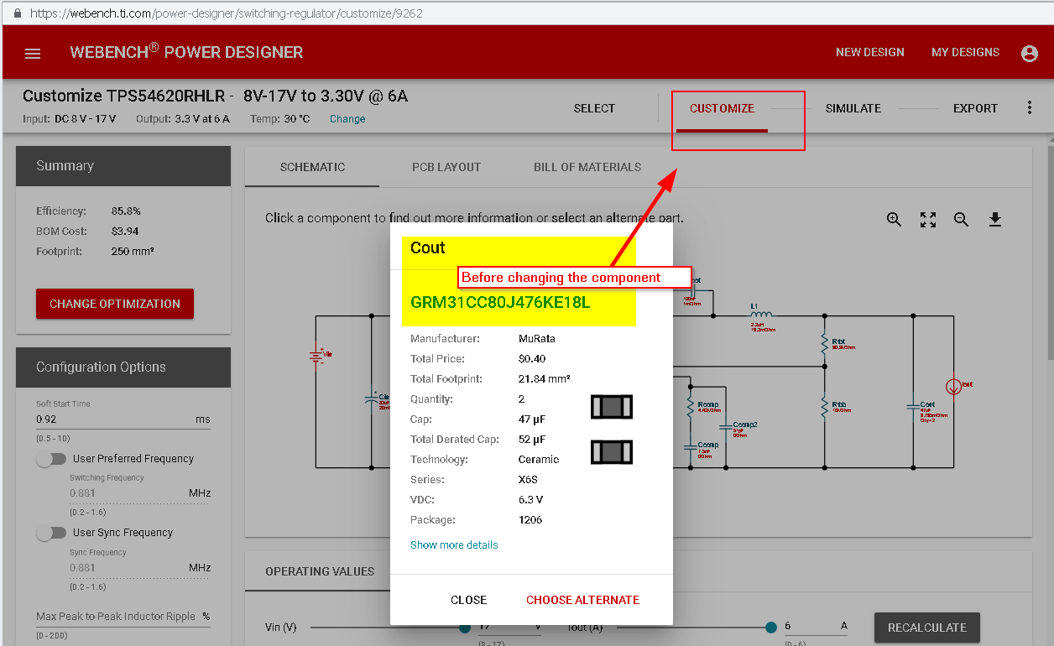This screenshot has width=1054, height=646.
Task: Open the OPERATING VALUES tab
Action: point(320,571)
